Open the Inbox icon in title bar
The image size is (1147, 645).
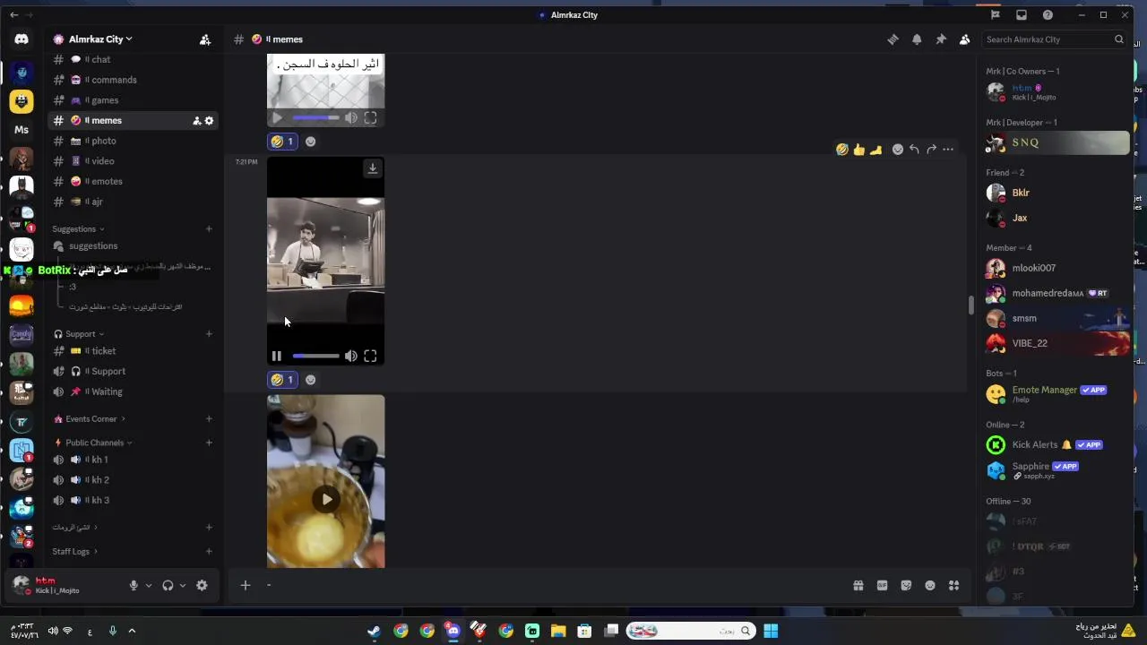pos(1022,15)
